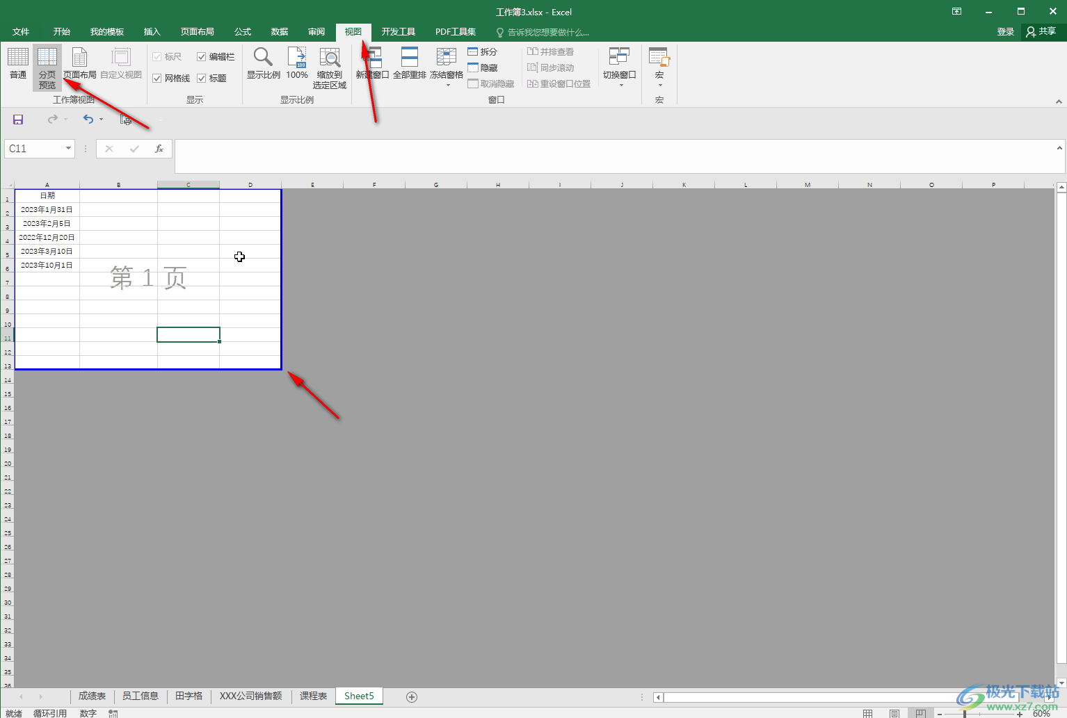Open a 新建窗口 new window
1067x718 pixels.
(373, 64)
